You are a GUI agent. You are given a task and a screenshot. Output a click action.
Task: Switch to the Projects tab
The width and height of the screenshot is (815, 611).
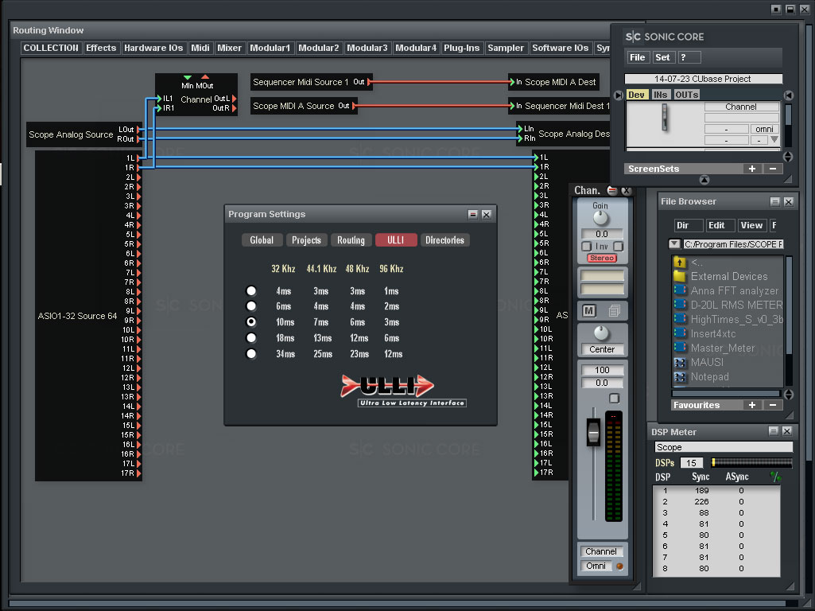306,239
